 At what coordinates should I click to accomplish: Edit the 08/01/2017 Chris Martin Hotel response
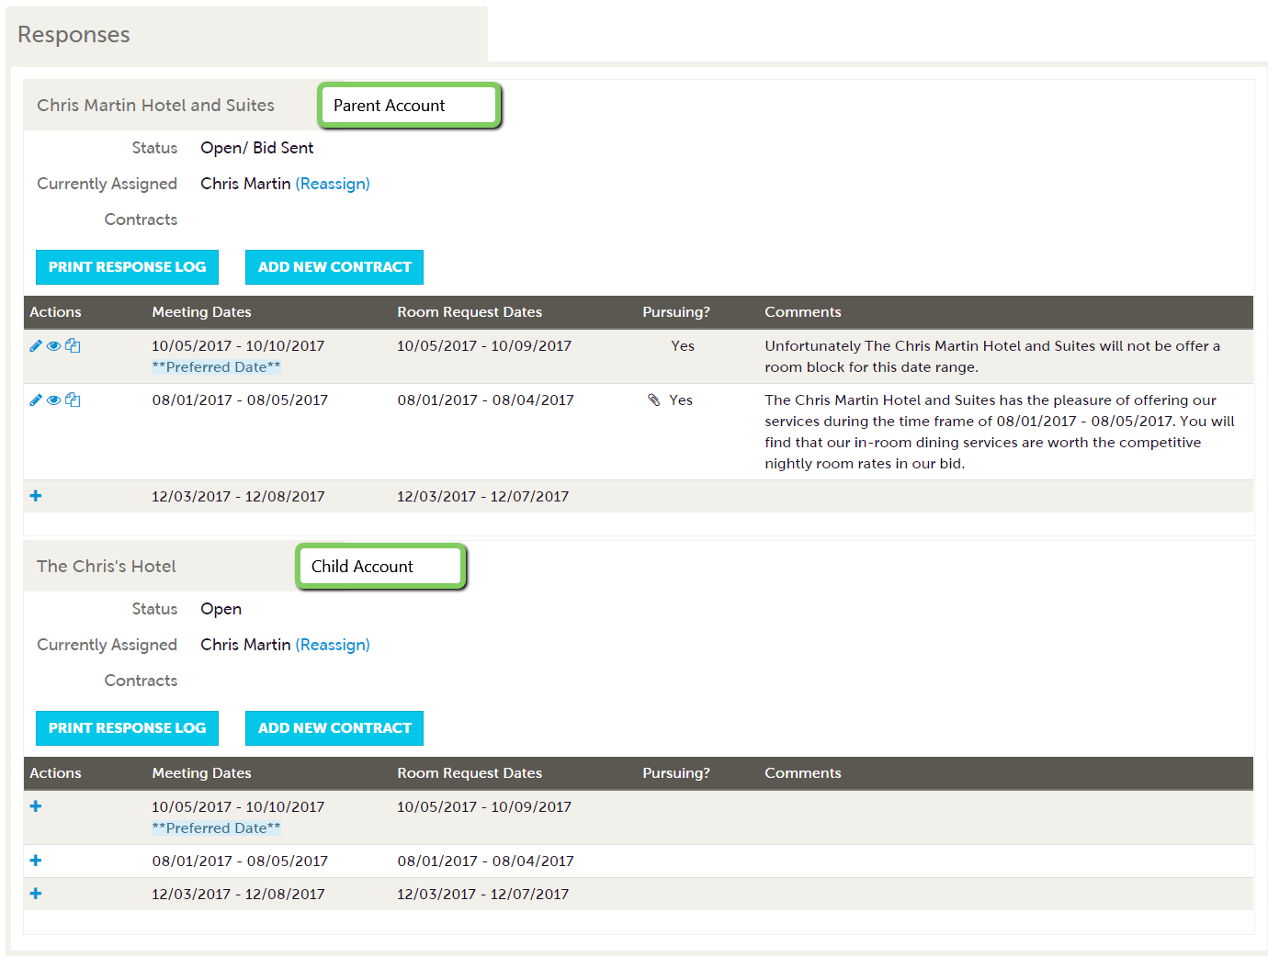[36, 400]
